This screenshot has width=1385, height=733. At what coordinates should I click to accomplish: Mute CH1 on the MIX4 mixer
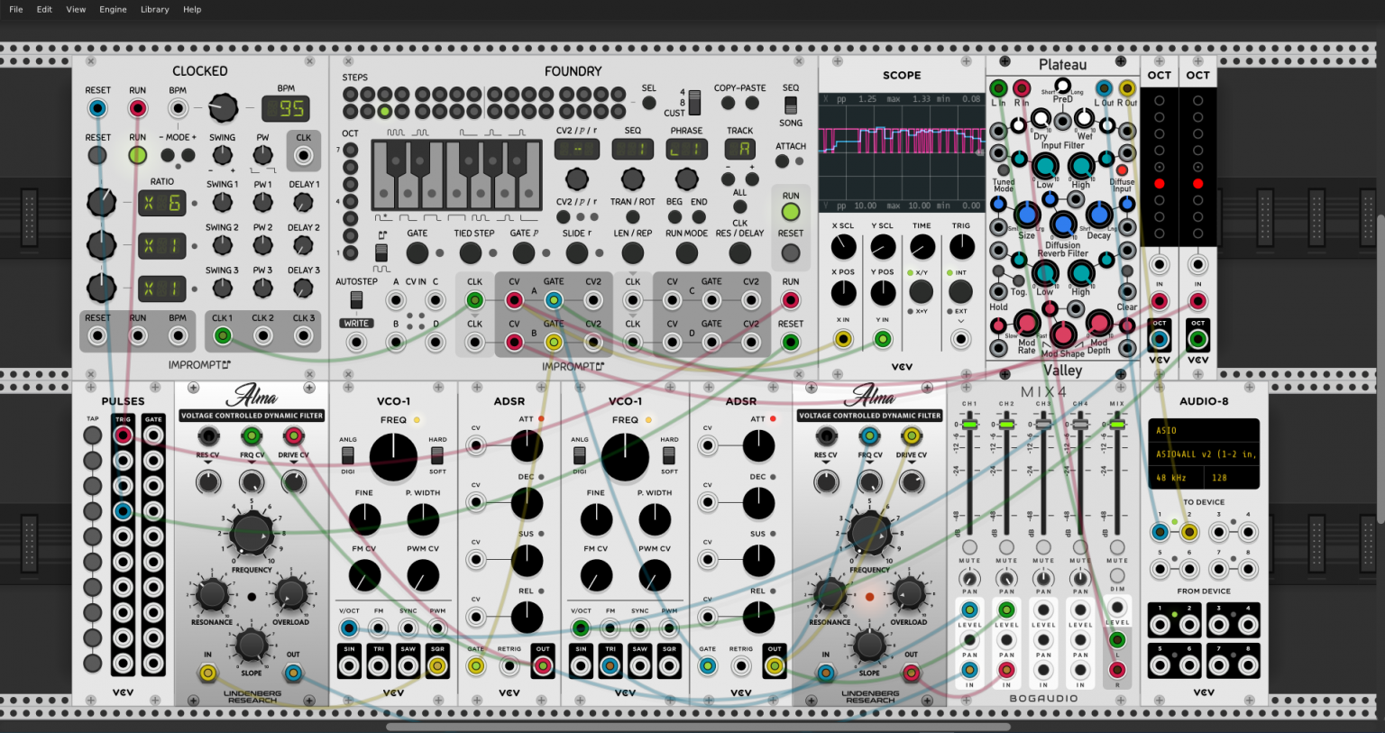(x=969, y=546)
